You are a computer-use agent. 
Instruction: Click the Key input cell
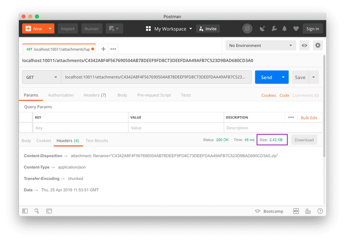point(80,128)
